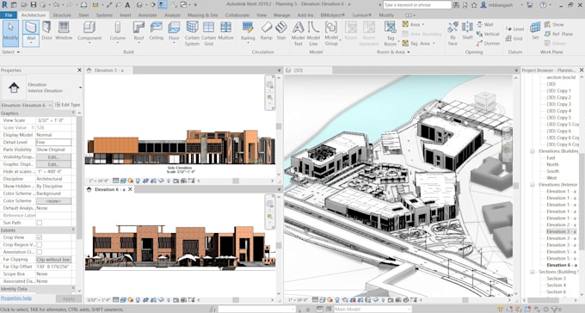Activate the Component tool
Viewport: 585px width, 313px height.
[x=89, y=32]
